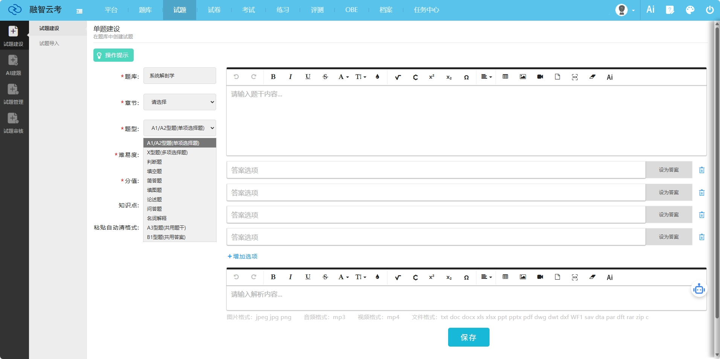Insert a special character (Ω) in the explanation editor
The height and width of the screenshot is (359, 720).
pos(466,277)
